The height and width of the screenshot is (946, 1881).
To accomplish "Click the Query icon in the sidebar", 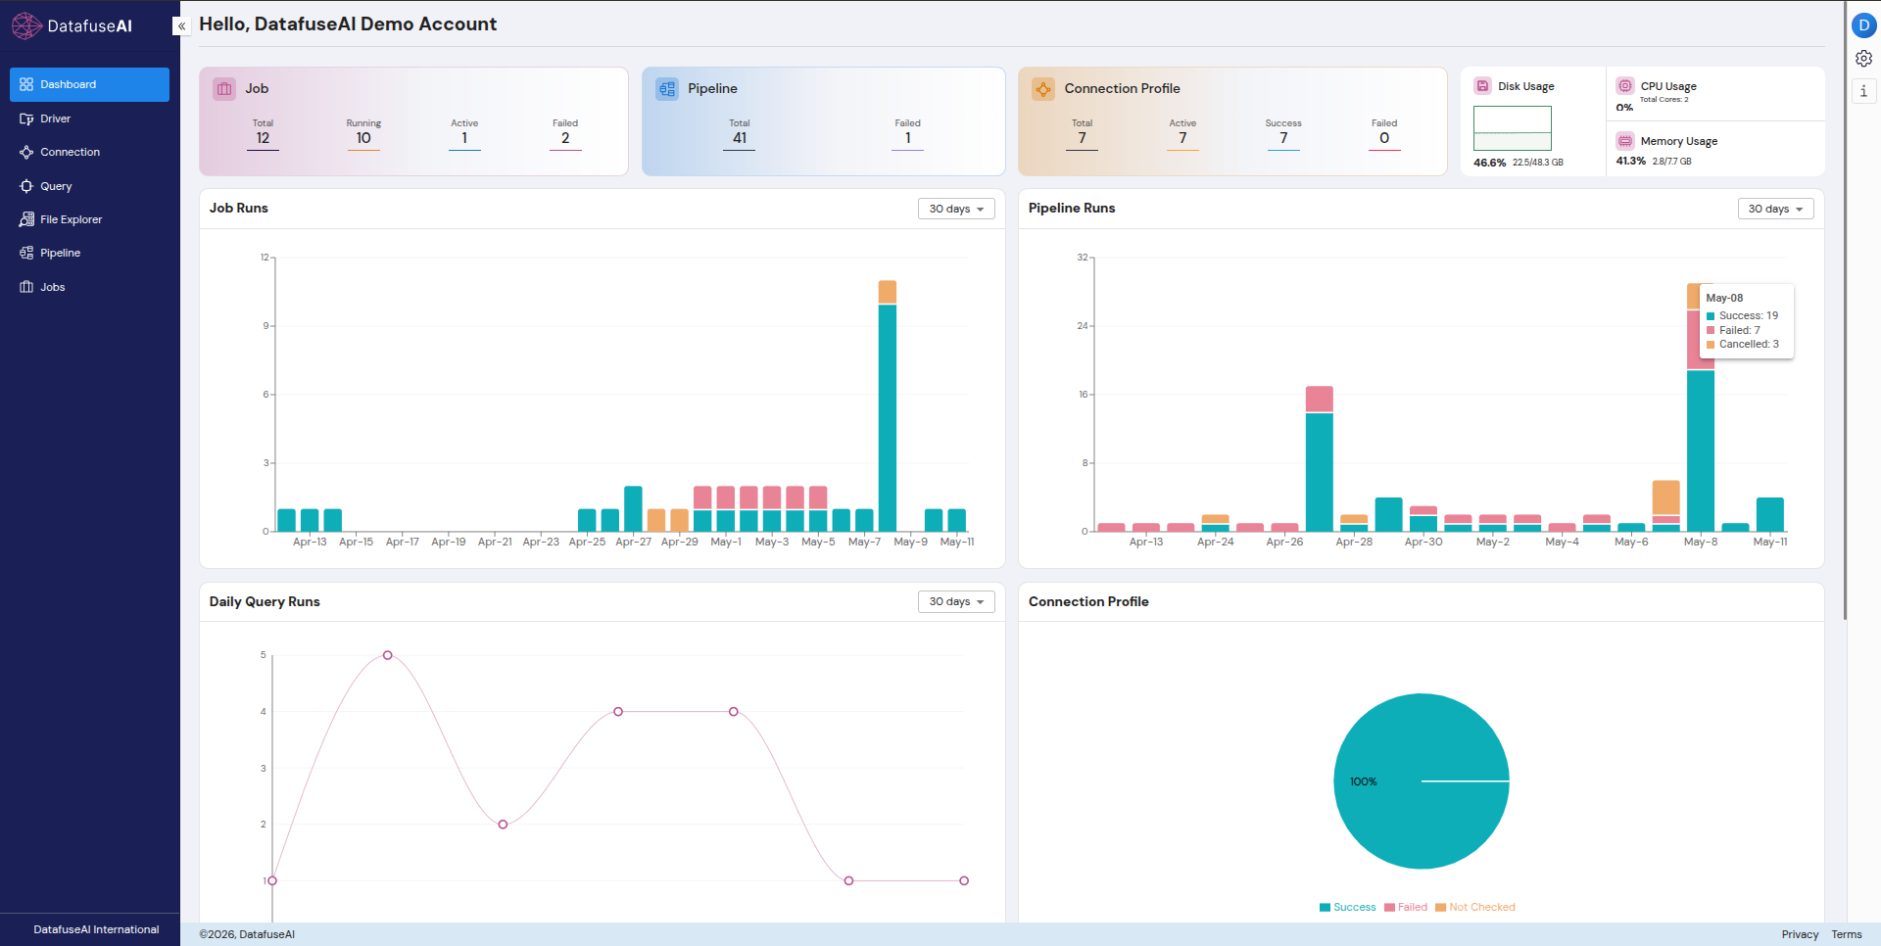I will (x=26, y=186).
